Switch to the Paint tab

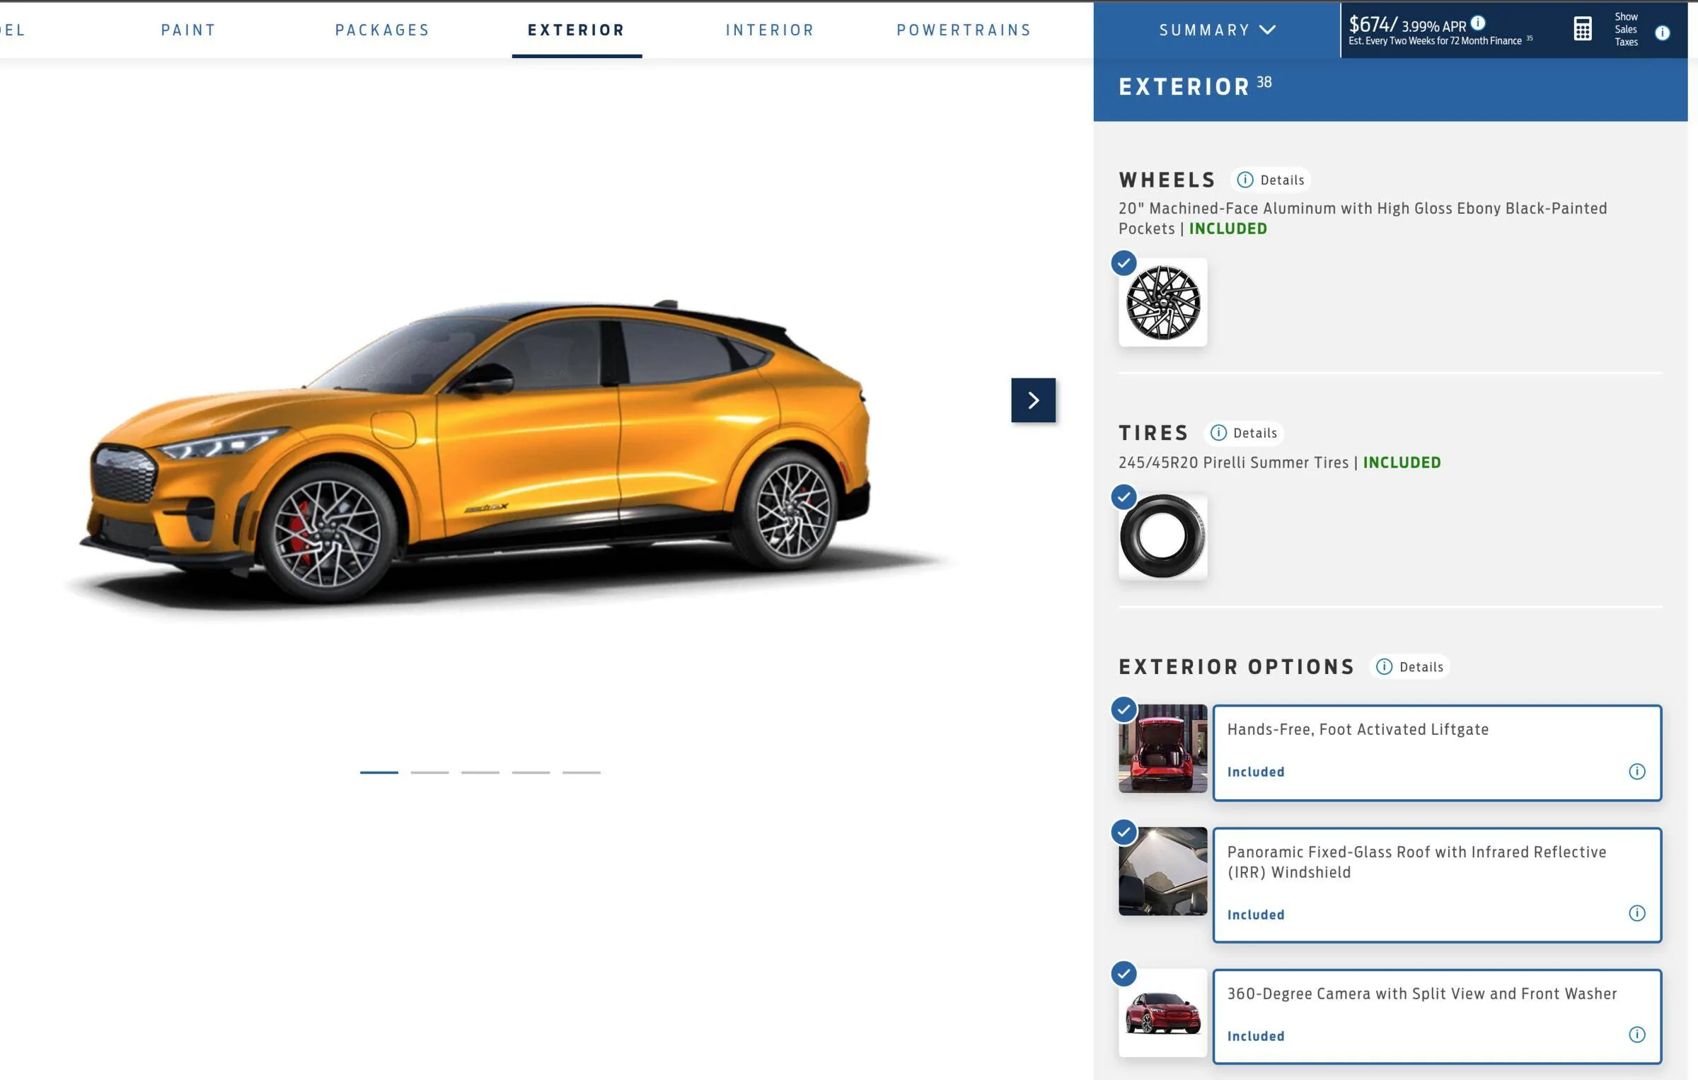coord(188,30)
